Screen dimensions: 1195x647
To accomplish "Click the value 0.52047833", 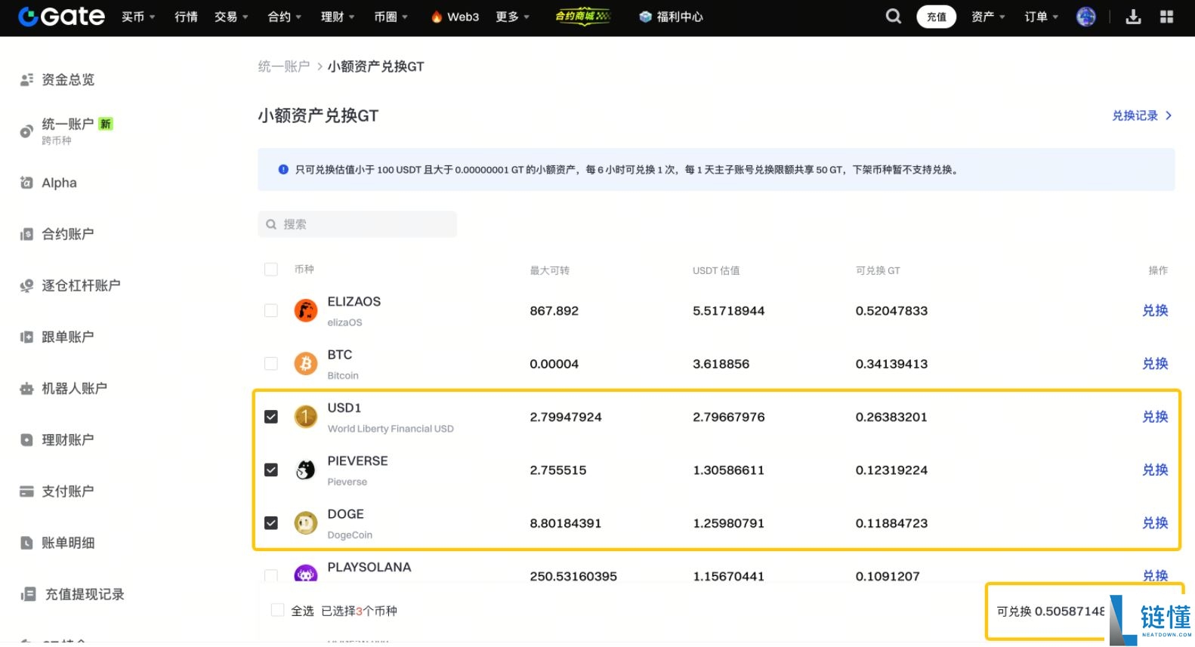I will [891, 311].
